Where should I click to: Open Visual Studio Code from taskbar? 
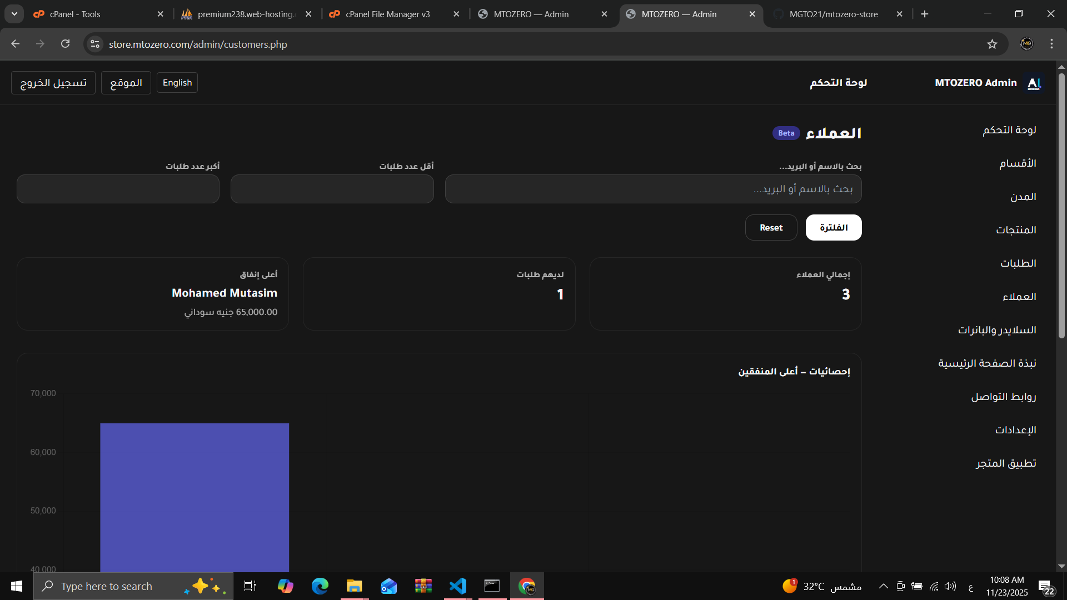[x=457, y=586]
